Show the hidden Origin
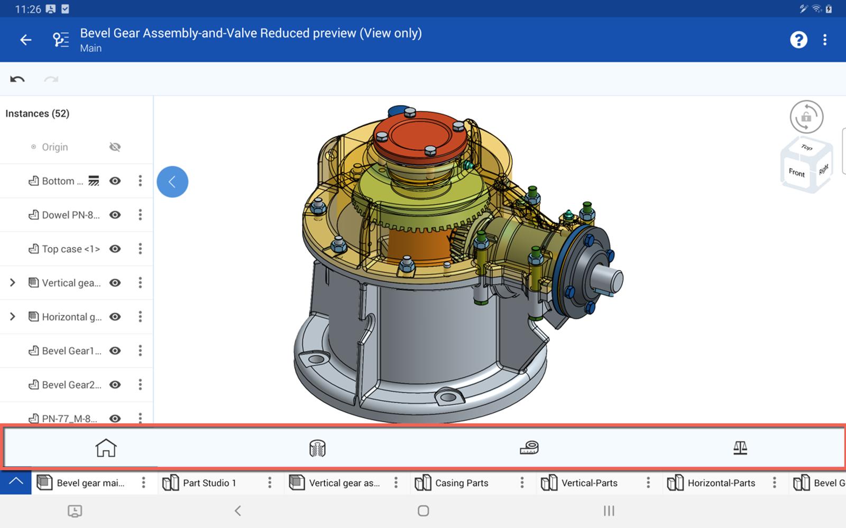 115,147
